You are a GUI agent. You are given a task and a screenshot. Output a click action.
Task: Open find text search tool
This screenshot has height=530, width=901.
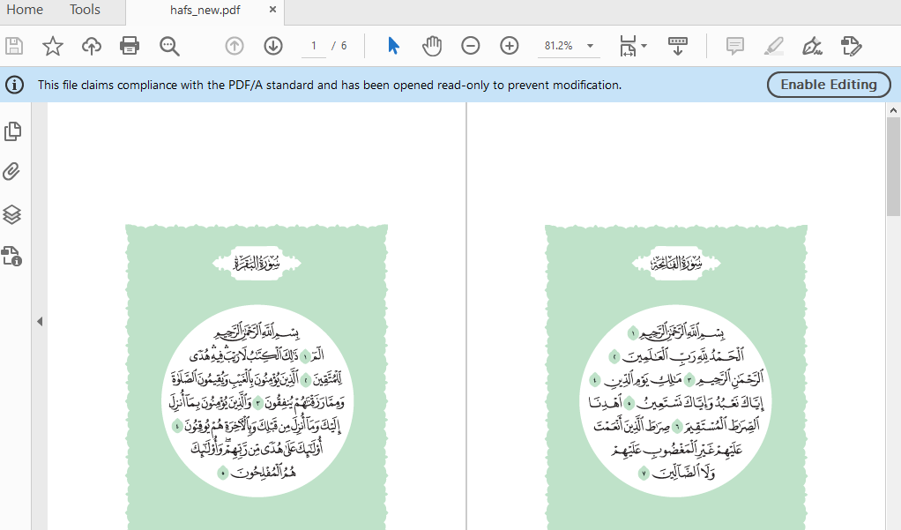coord(169,46)
